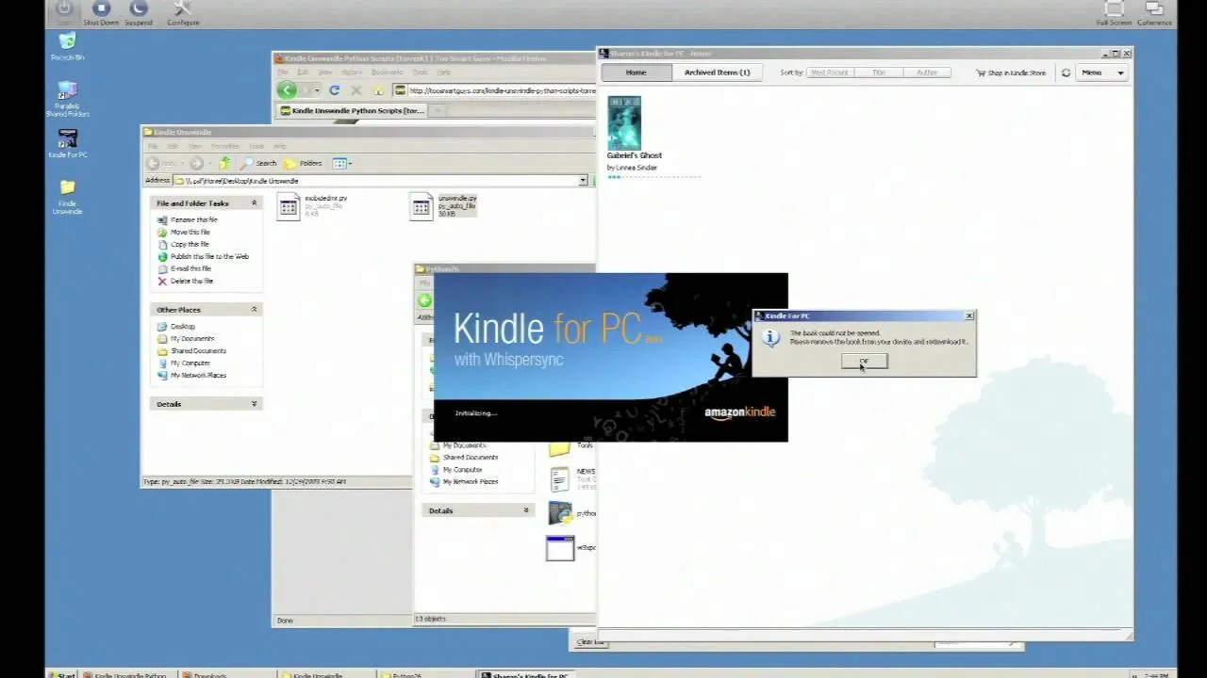Image resolution: width=1207 pixels, height=678 pixels.
Task: Open Gabriel's Ghost book cover thumbnail
Action: [x=624, y=122]
